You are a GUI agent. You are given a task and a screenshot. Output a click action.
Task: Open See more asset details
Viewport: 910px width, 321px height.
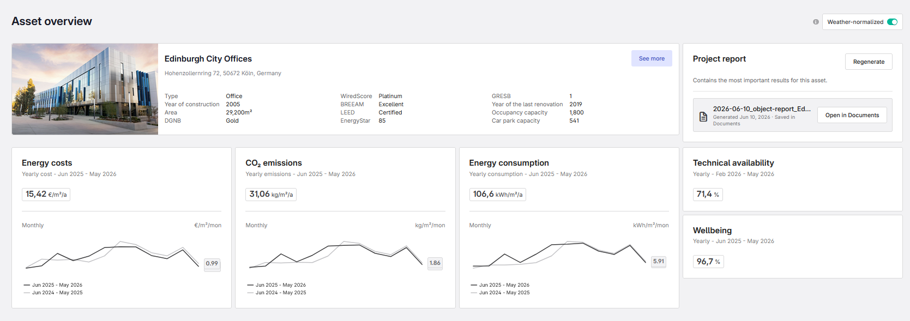tap(652, 58)
